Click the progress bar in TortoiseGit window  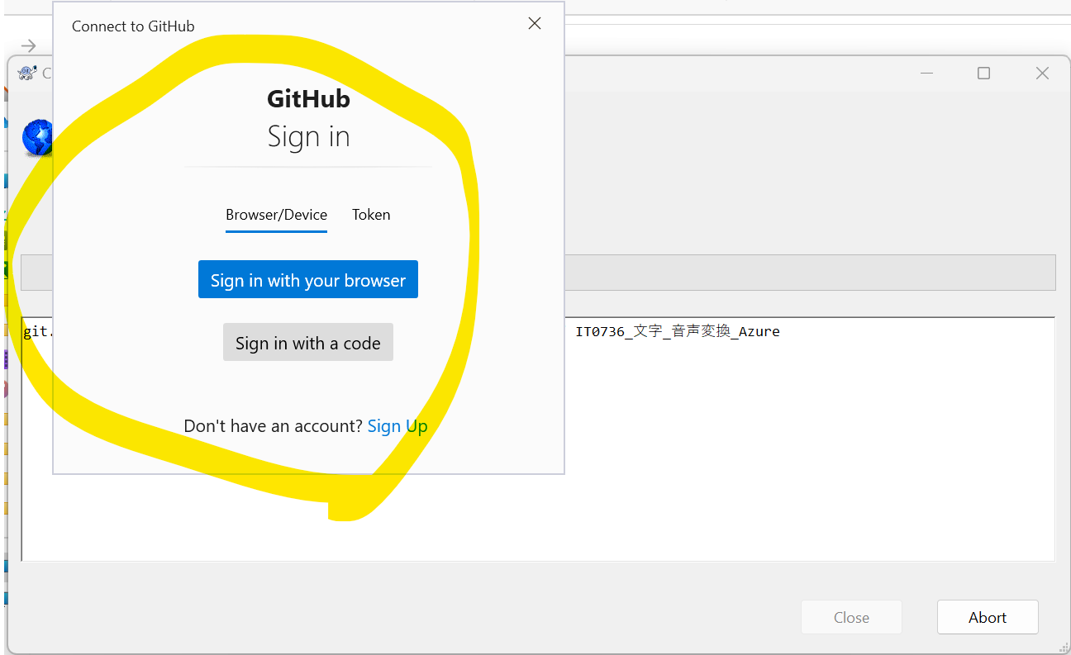tap(538, 273)
